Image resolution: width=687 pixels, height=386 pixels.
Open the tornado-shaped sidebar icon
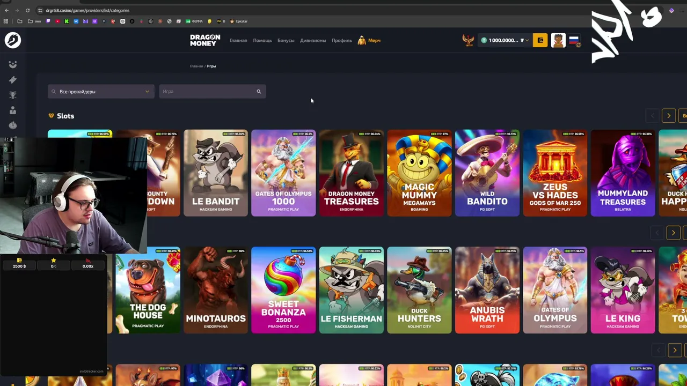(13, 95)
